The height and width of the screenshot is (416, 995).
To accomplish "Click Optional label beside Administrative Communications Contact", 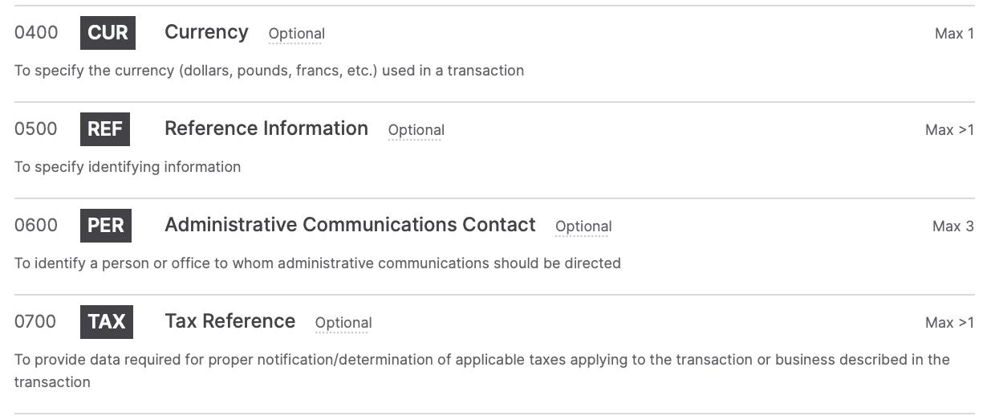I will pyautogui.click(x=583, y=226).
